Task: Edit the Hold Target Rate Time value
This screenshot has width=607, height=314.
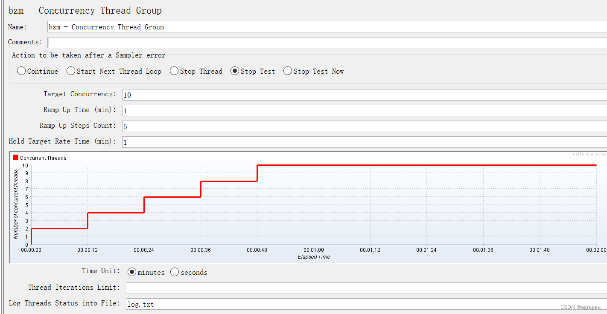Action: point(213,142)
